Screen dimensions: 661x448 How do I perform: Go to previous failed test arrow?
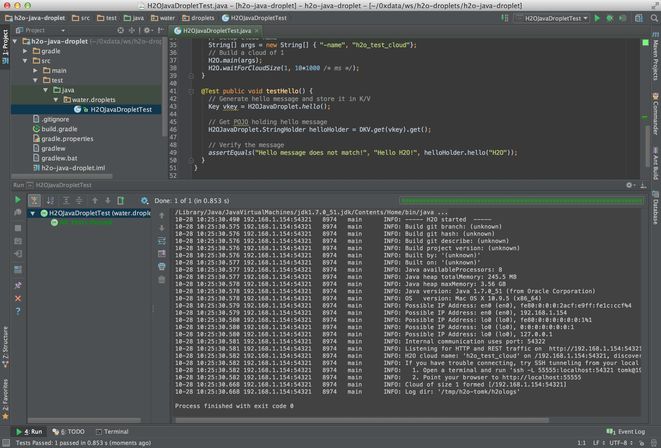pos(95,200)
